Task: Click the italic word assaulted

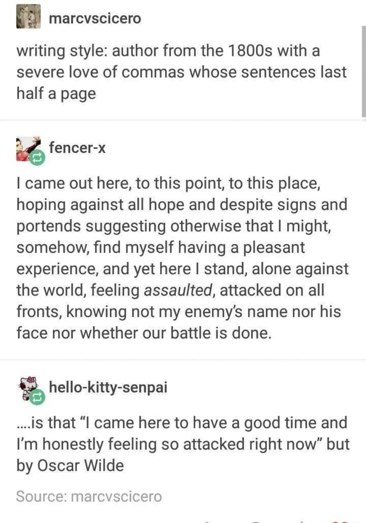Action: 178,290
